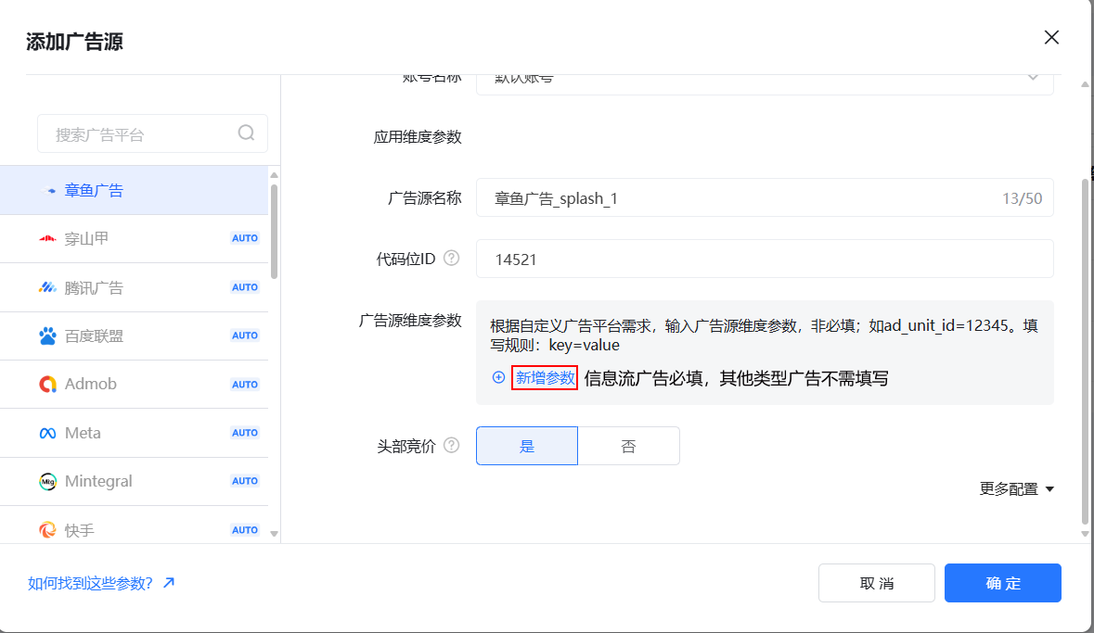Click the help tooltip beside 代码位ID

tap(453, 258)
